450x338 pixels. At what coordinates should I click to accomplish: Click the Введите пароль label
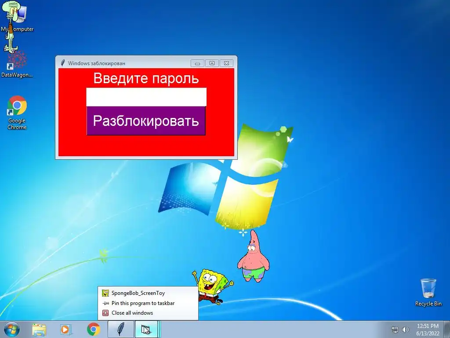pos(146,78)
